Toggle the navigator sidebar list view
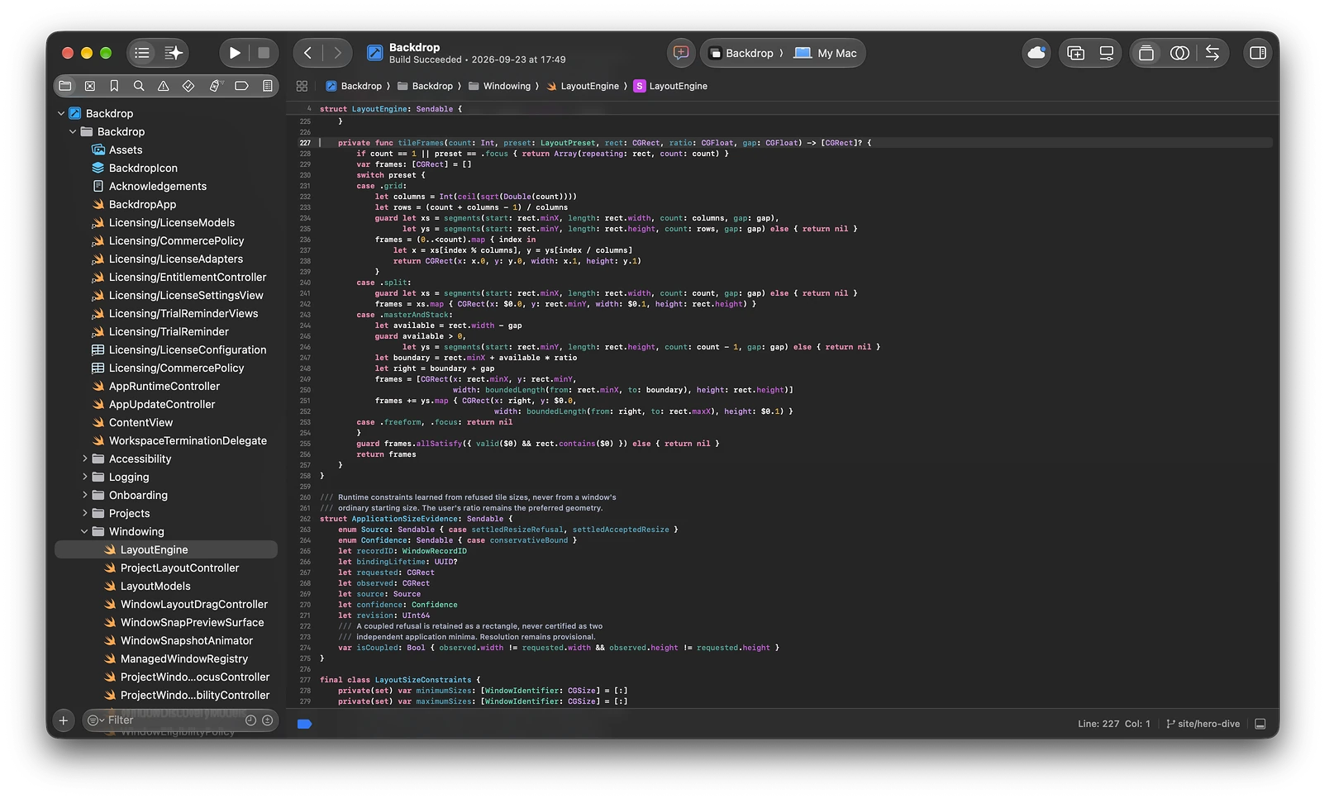This screenshot has width=1329, height=803. tap(142, 53)
